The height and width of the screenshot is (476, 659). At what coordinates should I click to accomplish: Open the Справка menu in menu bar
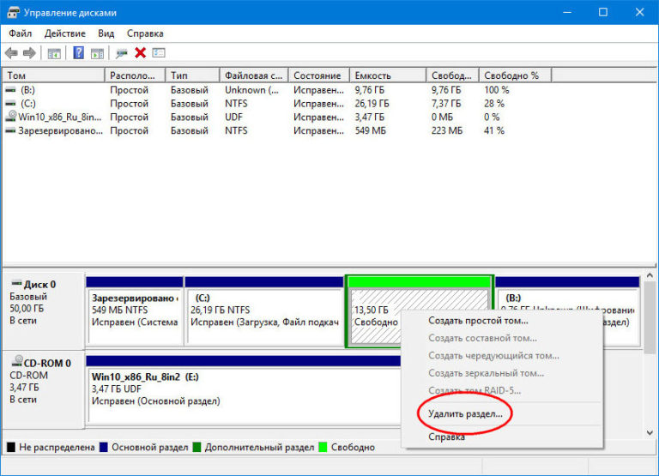[x=145, y=33]
